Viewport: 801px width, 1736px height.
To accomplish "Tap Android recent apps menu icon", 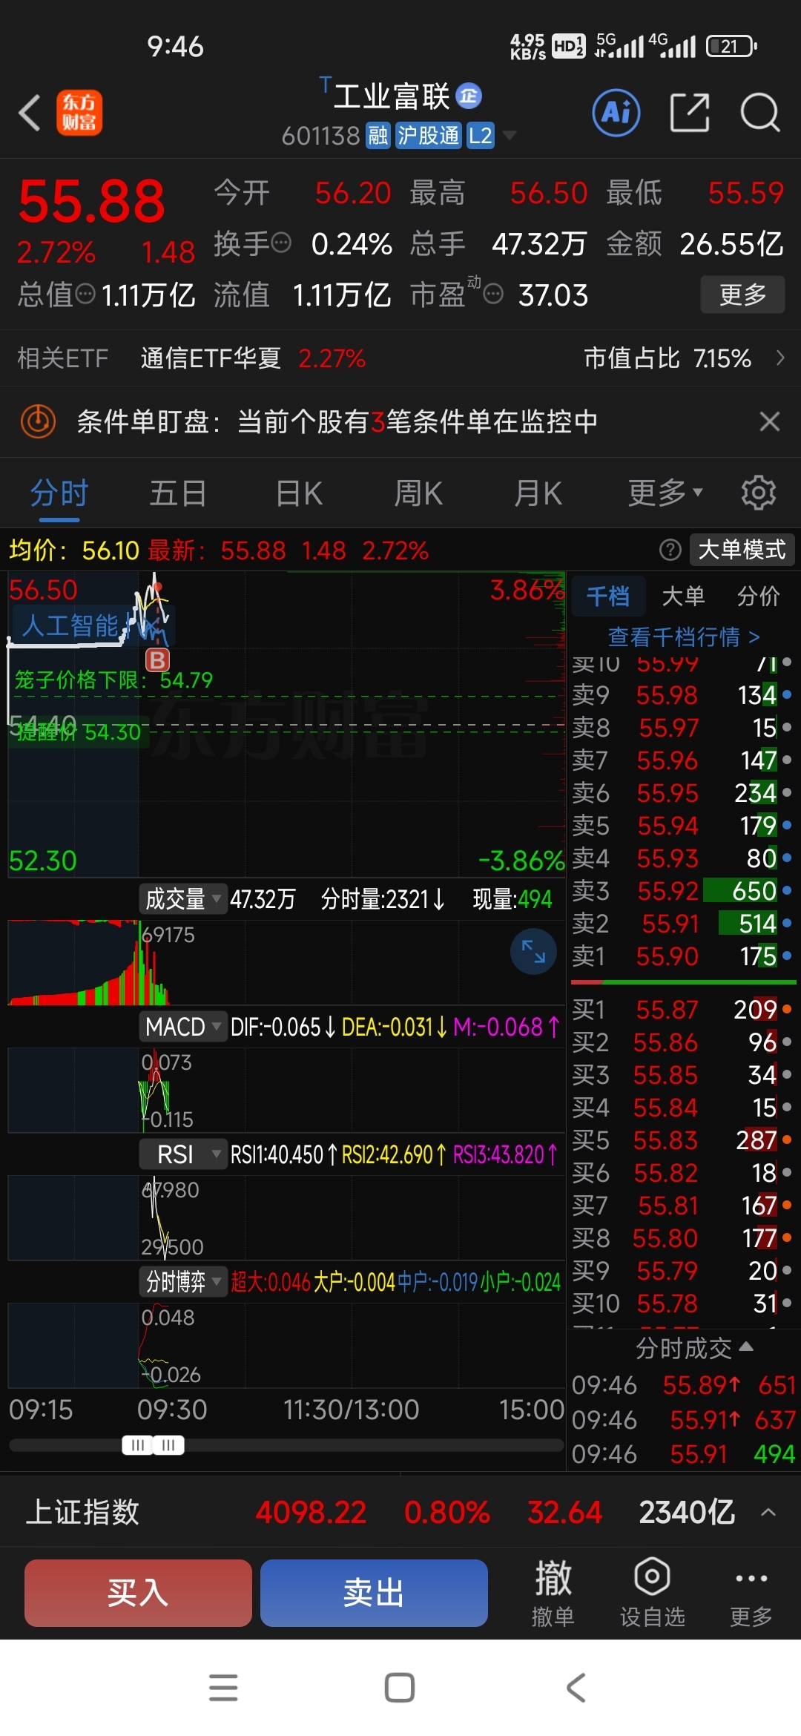I will coord(223,1688).
